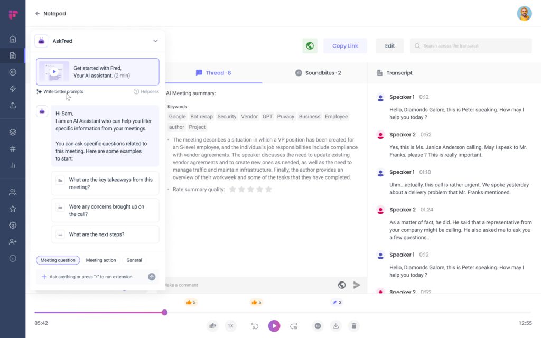Open the settings gear in sidebar
This screenshot has height=338, width=541.
(x=13, y=226)
